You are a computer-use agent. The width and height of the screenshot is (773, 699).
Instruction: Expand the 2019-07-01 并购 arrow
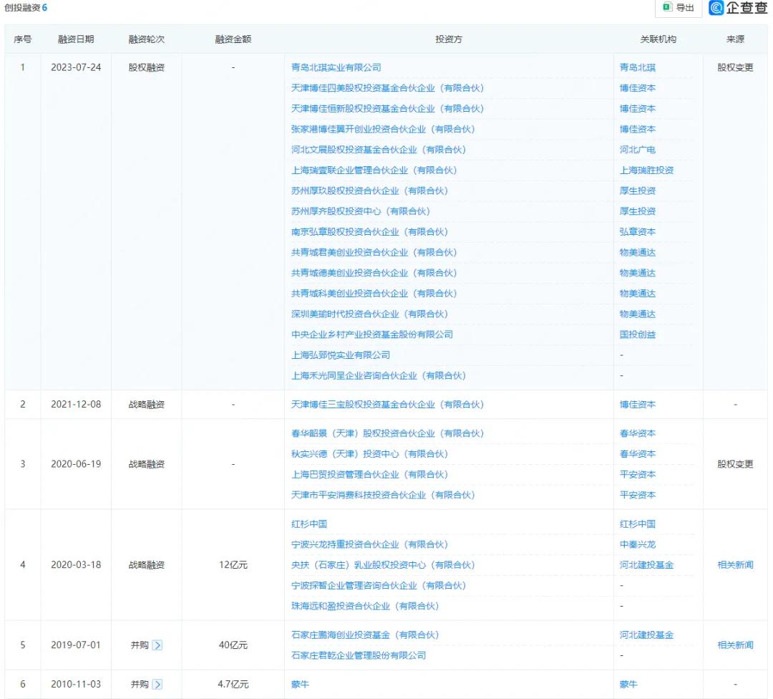(157, 645)
